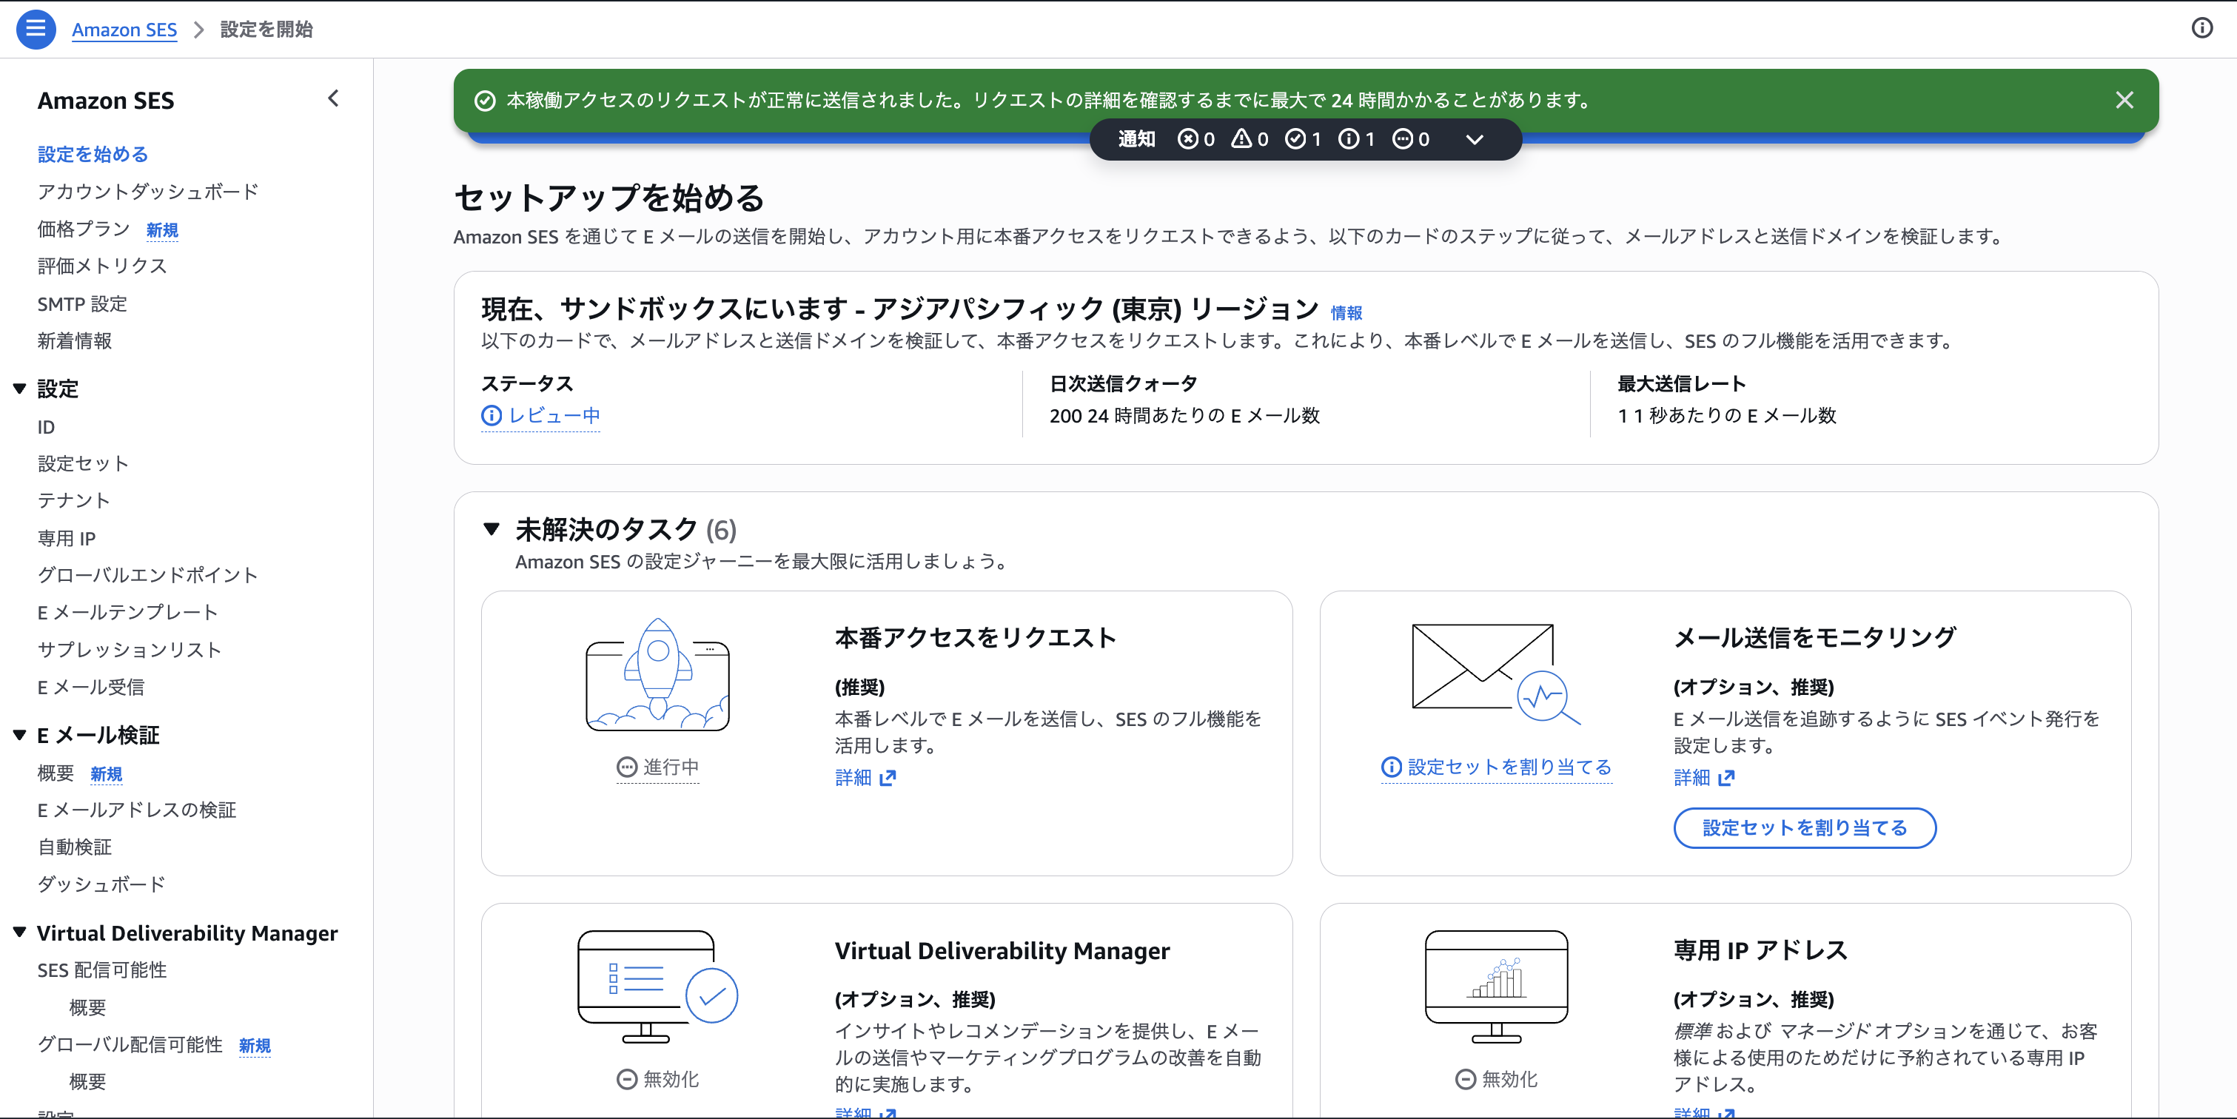Screen dimensions: 2237x1119
Task: Open 専用 IP in the sidebar
Action: [x=67, y=538]
